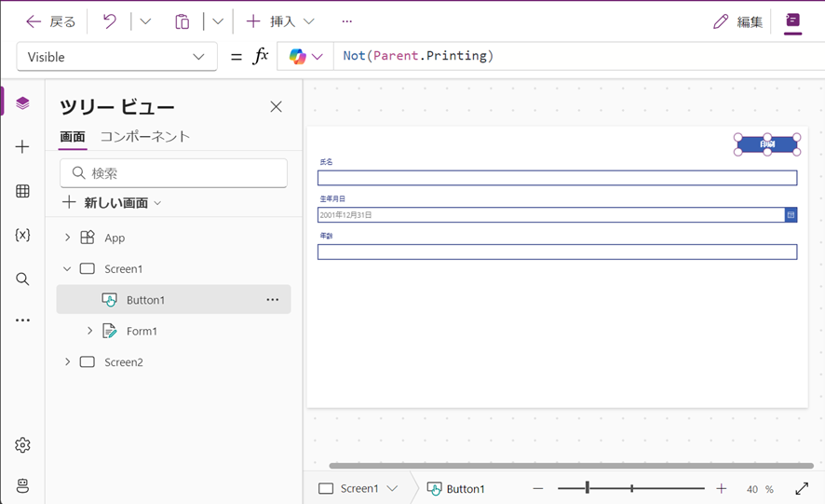Click the paste clipboard icon

click(x=183, y=21)
